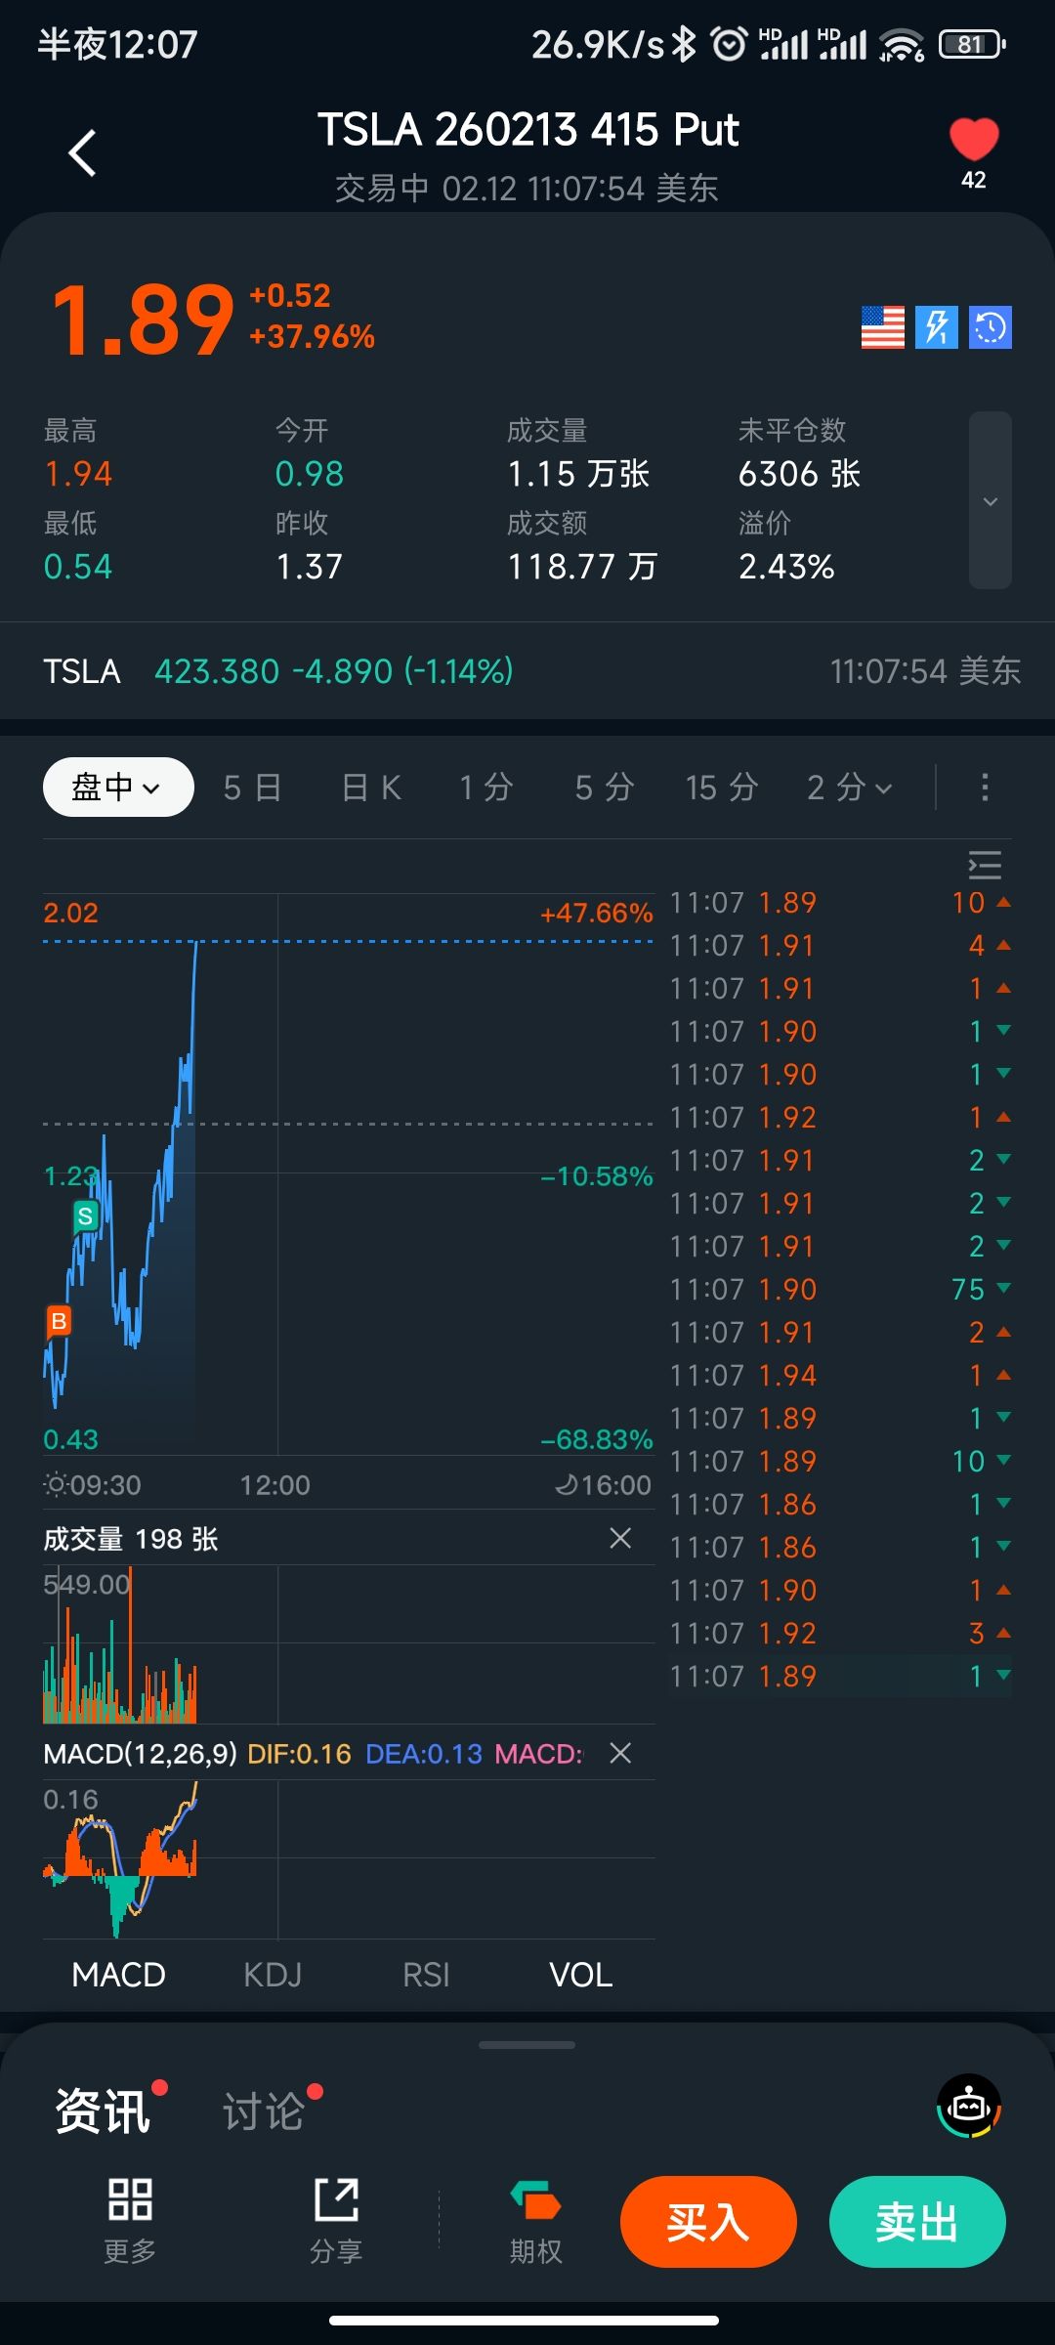Toggle the red heart favorite icon
Image resolution: width=1055 pixels, height=2345 pixels.
[x=974, y=141]
